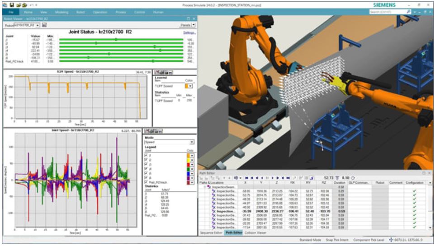Uncheck the j3 joint checkbox in legend
Image resolution: width=440 pixels, height=250 pixels.
146,164
